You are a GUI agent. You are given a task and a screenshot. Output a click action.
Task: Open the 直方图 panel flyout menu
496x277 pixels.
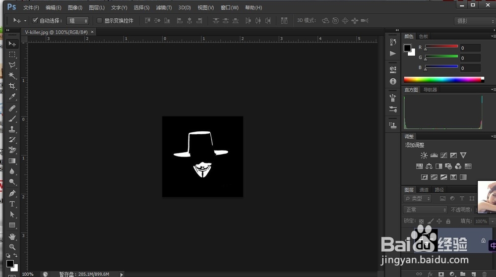[493, 90]
